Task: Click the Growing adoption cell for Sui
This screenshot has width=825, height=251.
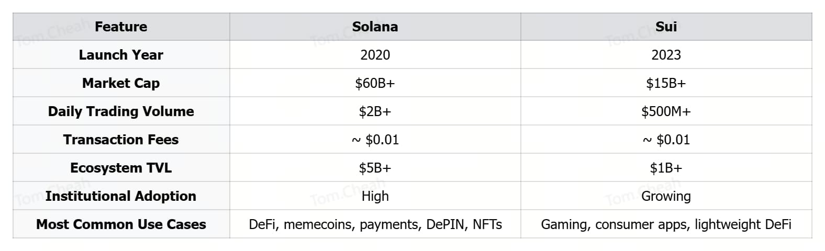Action: (x=666, y=196)
